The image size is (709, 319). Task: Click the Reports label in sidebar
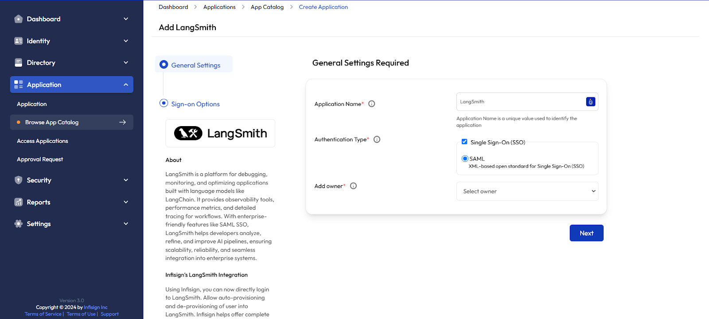(x=39, y=202)
